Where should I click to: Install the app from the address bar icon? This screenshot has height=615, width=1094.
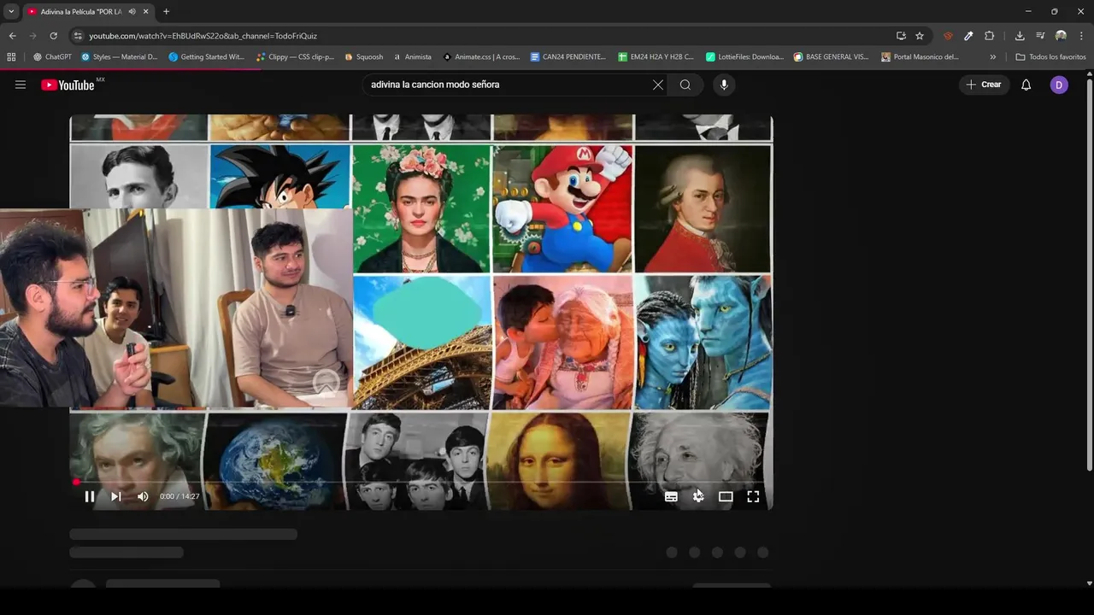coord(901,36)
